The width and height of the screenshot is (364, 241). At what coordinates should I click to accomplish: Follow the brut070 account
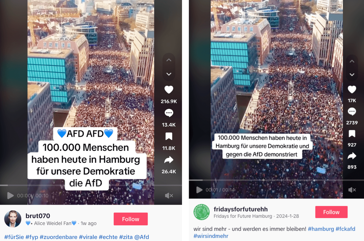tap(130, 219)
